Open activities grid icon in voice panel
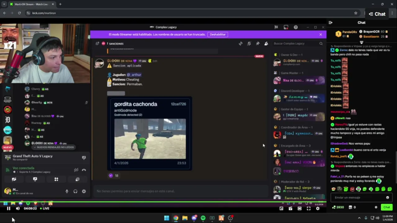This screenshot has width=397, height=223. pyautogui.click(x=56, y=179)
